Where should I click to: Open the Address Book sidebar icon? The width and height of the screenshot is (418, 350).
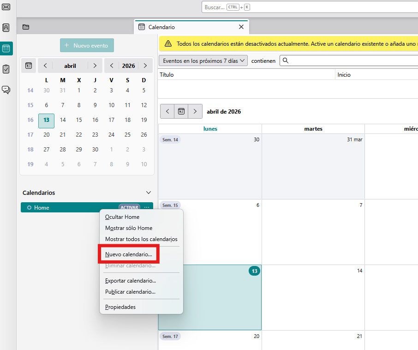(6, 28)
